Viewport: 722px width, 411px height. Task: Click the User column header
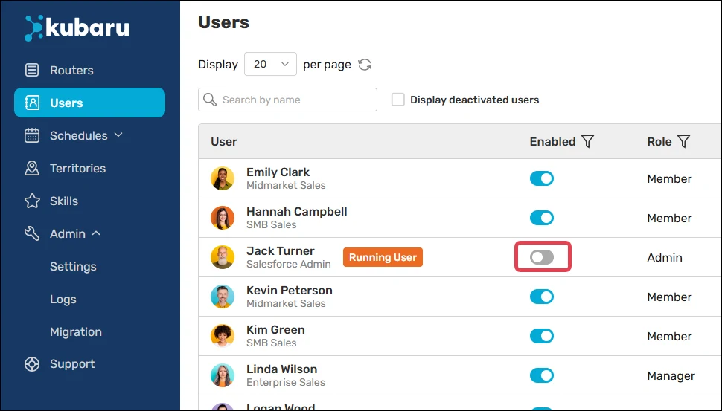tap(224, 142)
